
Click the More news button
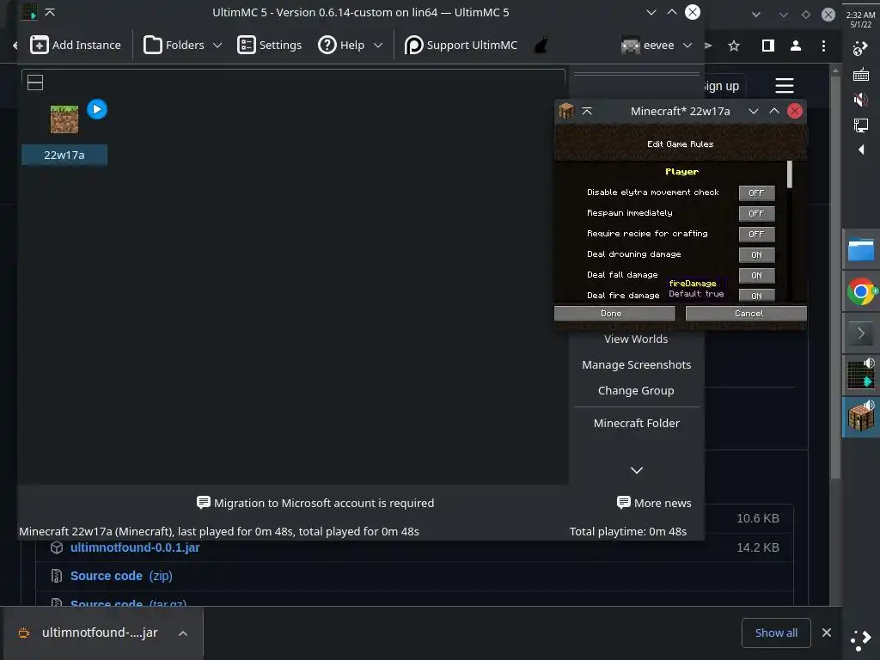click(x=654, y=503)
